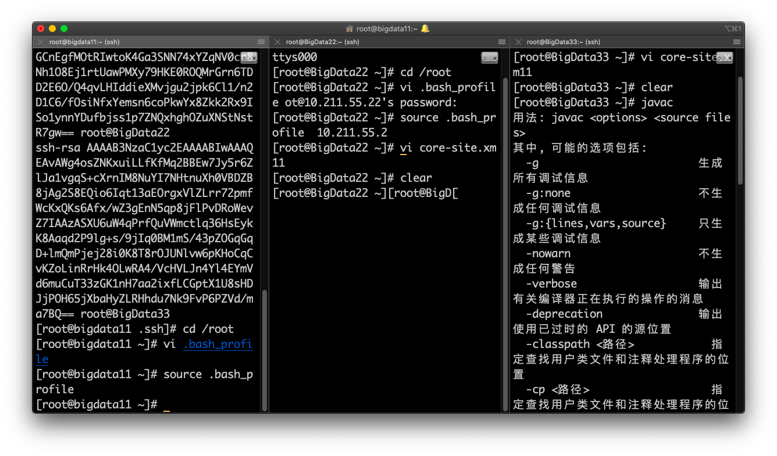
Task: Click the 'R7gw== root@BigData22' key ending
Action: pyautogui.click(x=102, y=132)
